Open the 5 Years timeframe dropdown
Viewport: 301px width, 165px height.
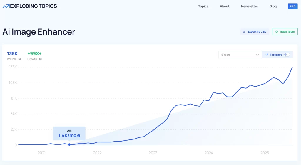[240, 55]
